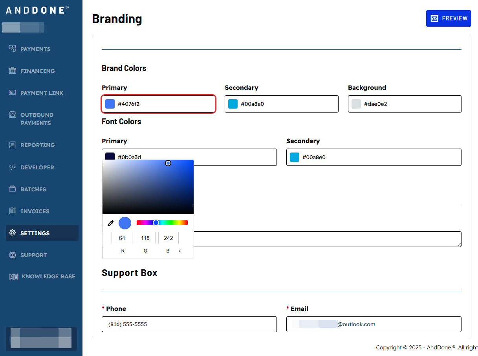Viewport: 478px width, 356px height.
Task: Click the Phone number input field
Action: [189, 324]
